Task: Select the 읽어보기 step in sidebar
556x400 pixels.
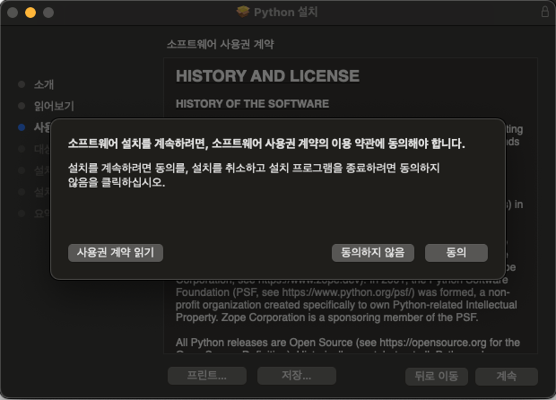Action: coord(54,106)
